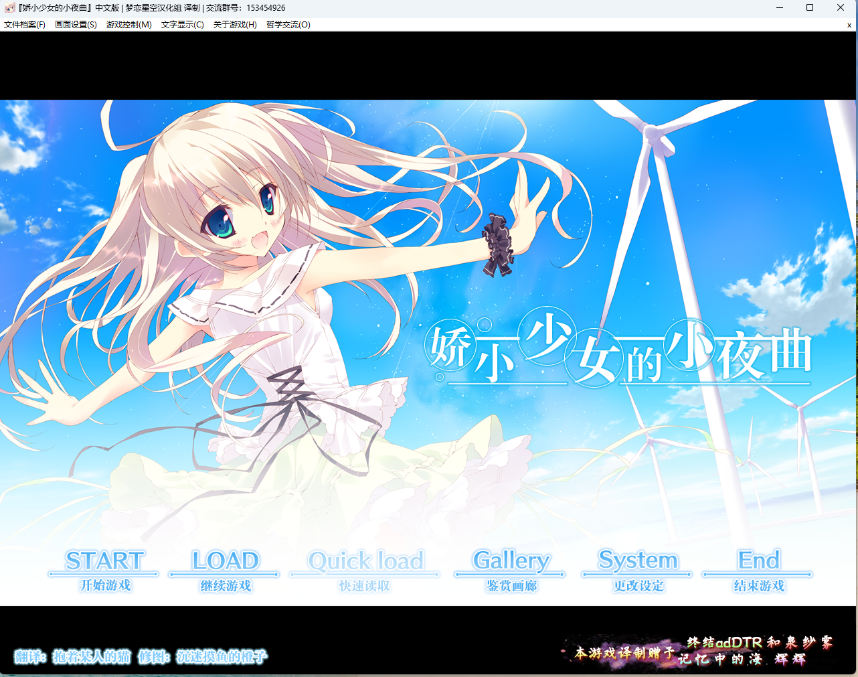Open the 游戏控制(M) menu

[129, 25]
